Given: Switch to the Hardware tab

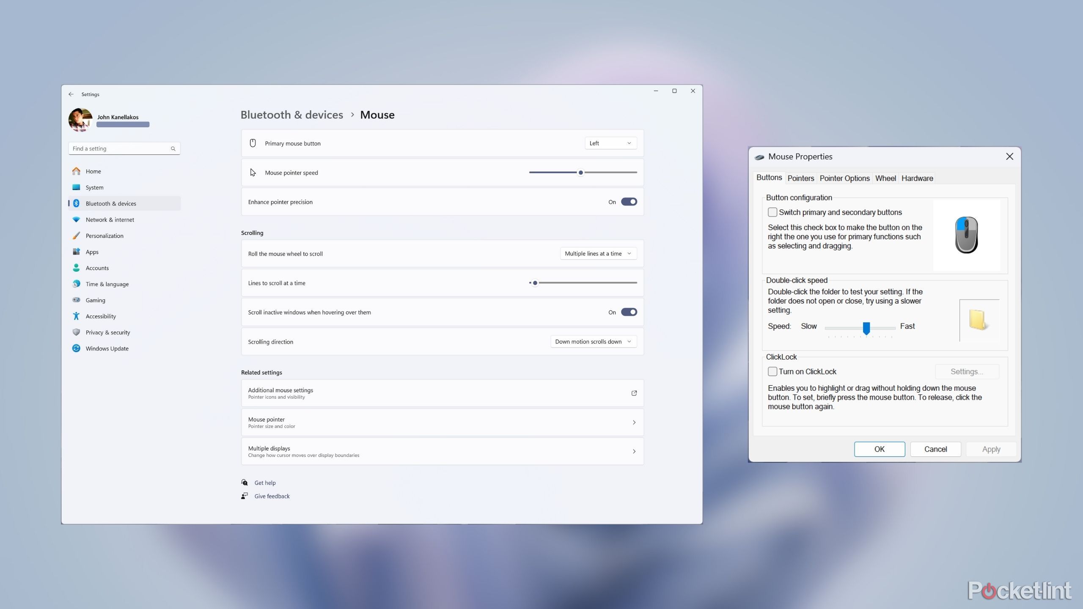Looking at the screenshot, I should [x=917, y=178].
